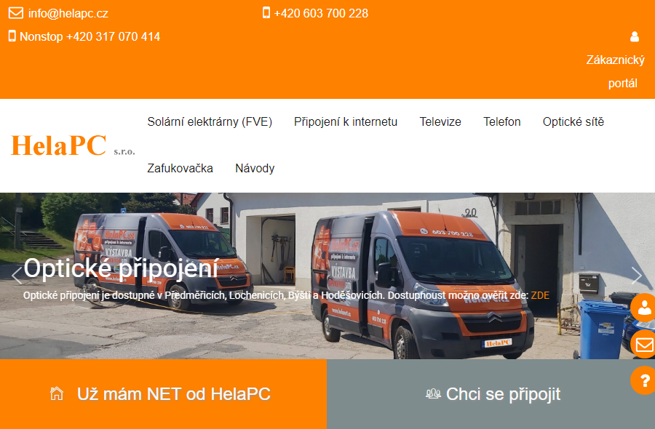Viewport: 655px width, 429px height.
Task: Open the Optické sítě navigation item
Action: [x=573, y=122]
